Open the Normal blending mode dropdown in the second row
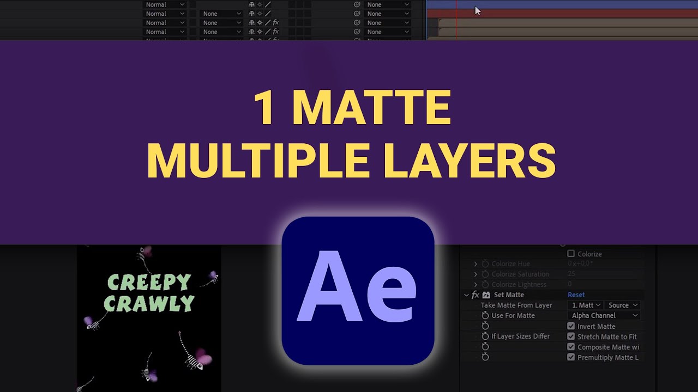This screenshot has width=698, height=392. click(165, 14)
